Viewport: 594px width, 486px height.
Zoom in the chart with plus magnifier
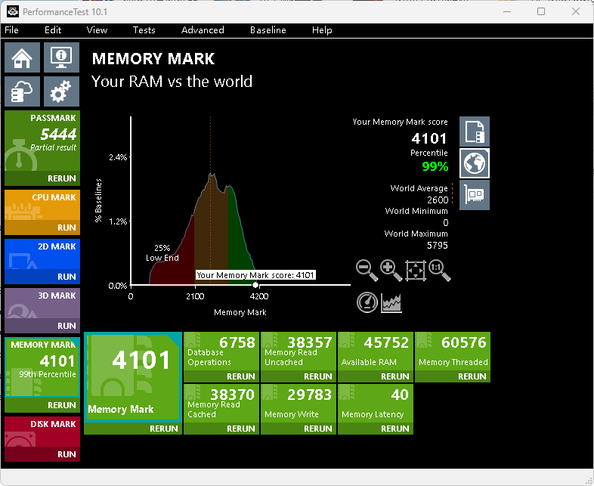391,271
